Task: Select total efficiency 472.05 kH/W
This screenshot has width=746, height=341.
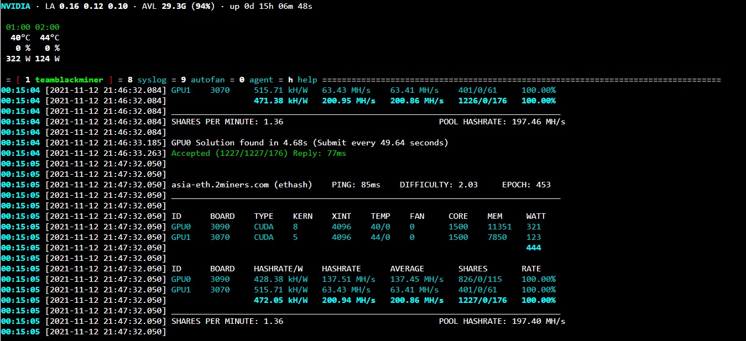Action: pyautogui.click(x=281, y=300)
